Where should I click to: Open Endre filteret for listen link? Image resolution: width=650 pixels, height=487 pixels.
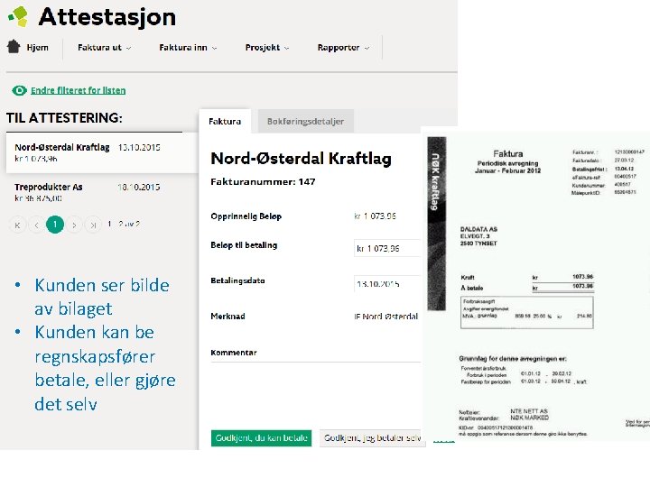[x=78, y=90]
